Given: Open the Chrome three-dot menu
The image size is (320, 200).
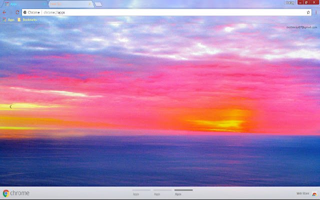Looking at the screenshot, I should click(316, 12).
